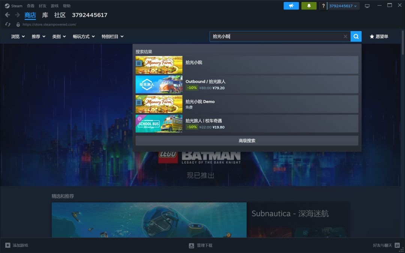Open the 拾光小院 Demo search result
The width and height of the screenshot is (405, 253).
click(x=247, y=104)
